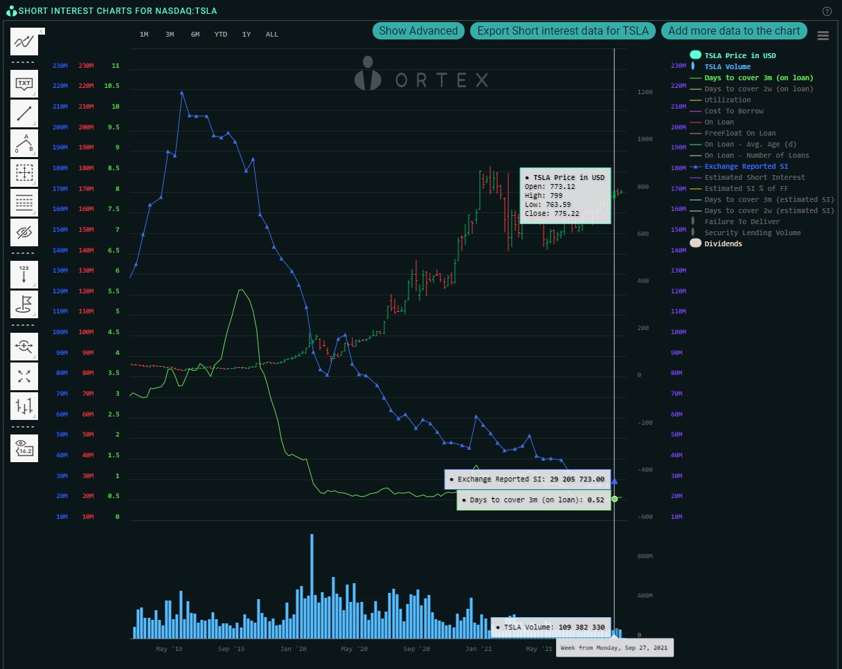
Task: Toggle TSLA Price in USD series
Action: pos(733,55)
